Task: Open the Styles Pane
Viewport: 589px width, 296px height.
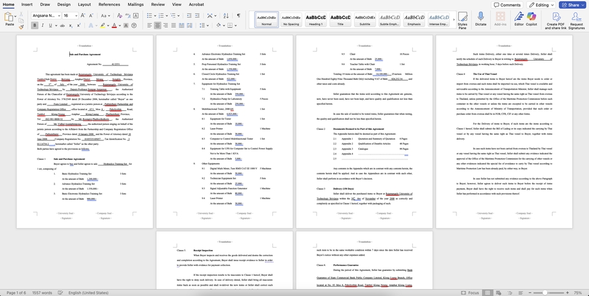Action: pos(463,20)
